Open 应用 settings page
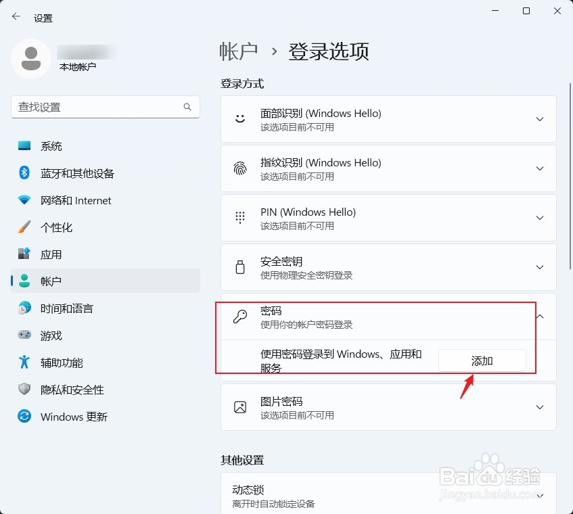Viewport: 573px width, 514px height. pos(106,254)
